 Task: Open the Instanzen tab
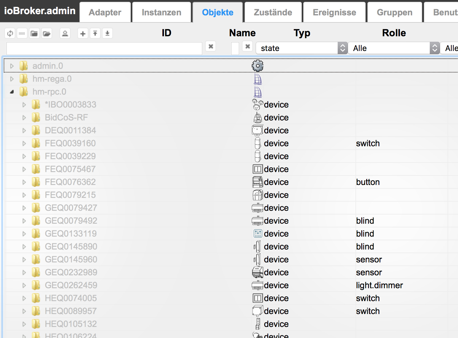[161, 12]
